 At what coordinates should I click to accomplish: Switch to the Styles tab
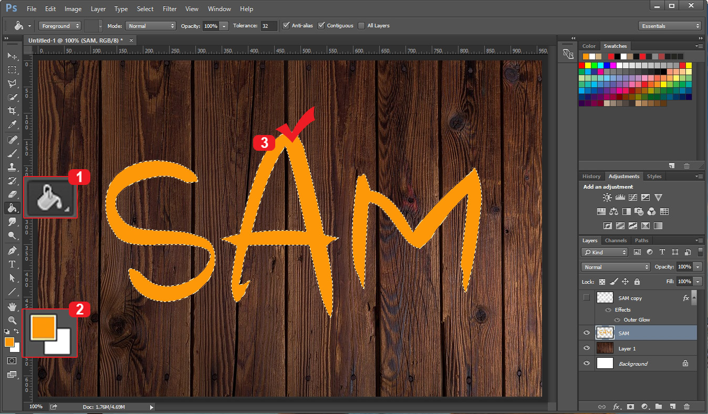pos(654,177)
